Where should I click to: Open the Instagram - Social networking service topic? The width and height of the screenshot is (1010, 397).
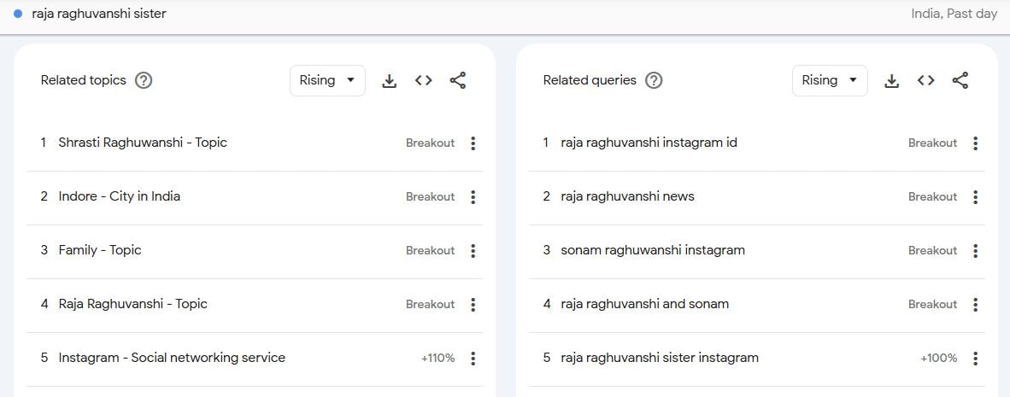172,358
